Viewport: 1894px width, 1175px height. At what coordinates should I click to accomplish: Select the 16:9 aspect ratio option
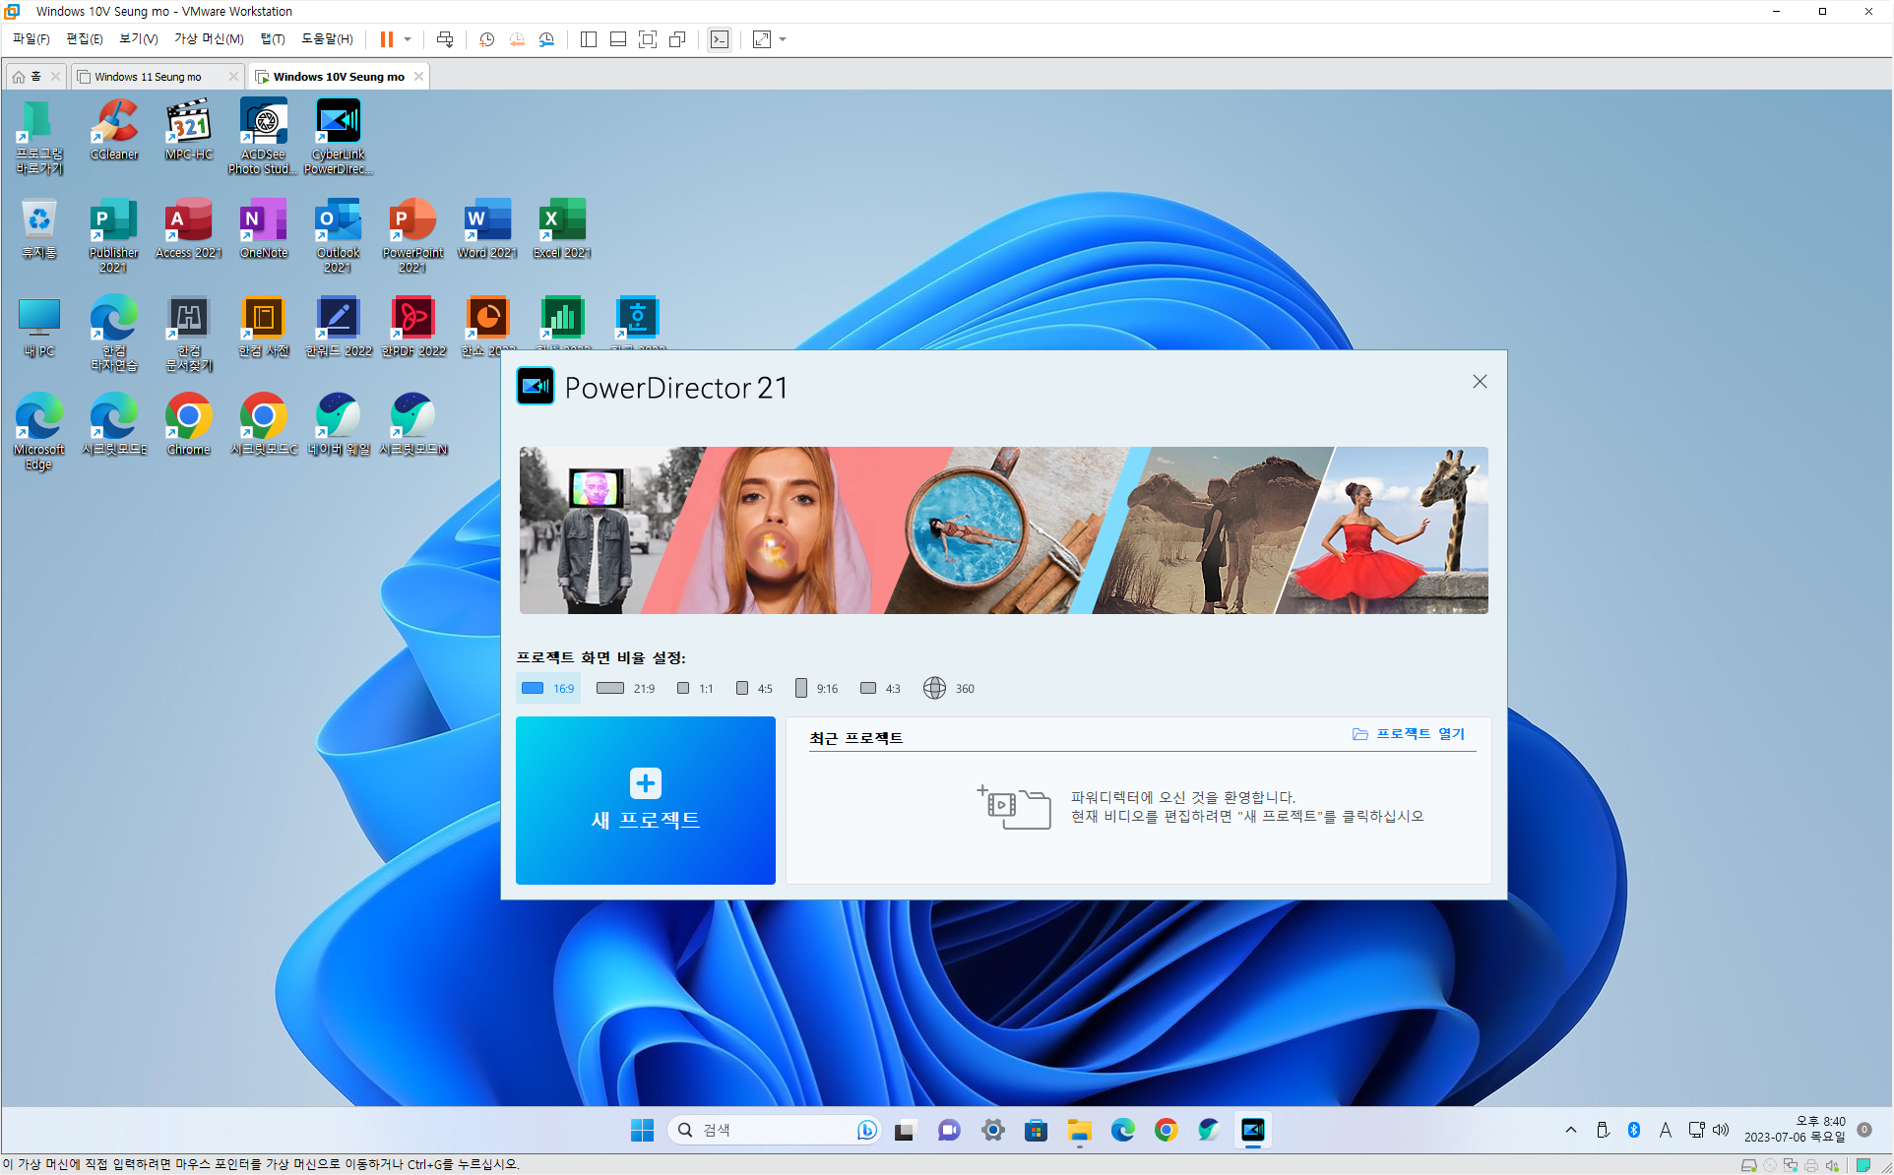click(548, 688)
